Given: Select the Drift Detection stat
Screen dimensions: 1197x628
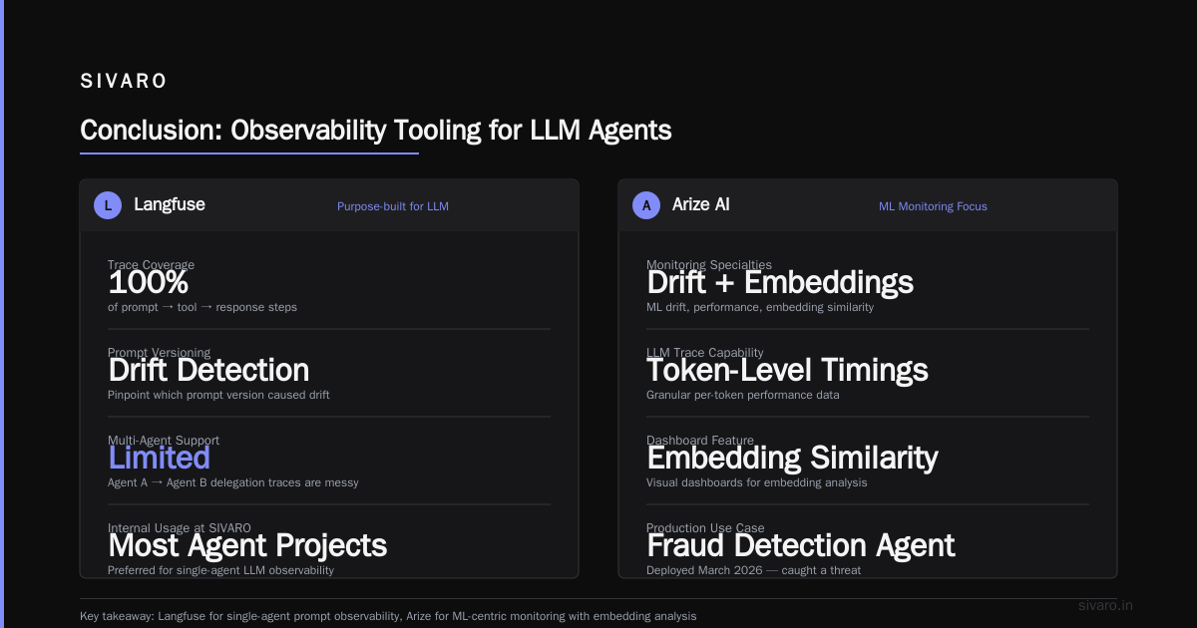Looking at the screenshot, I should 208,370.
